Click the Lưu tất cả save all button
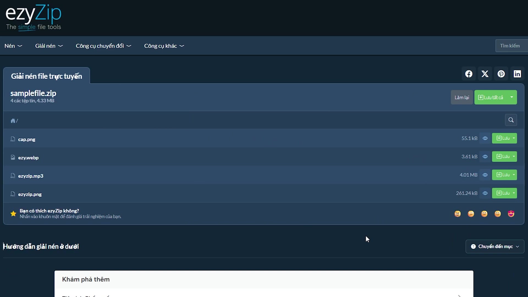This screenshot has width=528, height=297. click(491, 97)
